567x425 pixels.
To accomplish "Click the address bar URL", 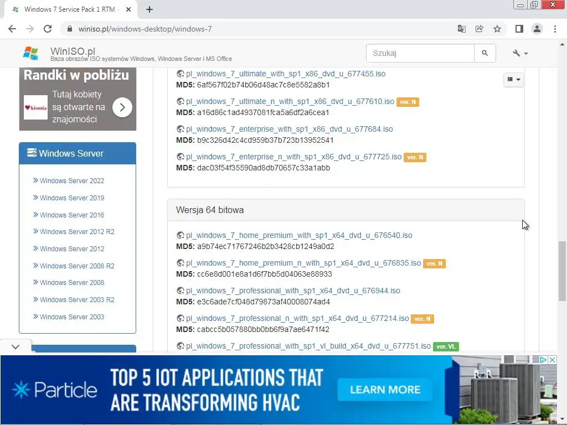I will click(x=145, y=29).
